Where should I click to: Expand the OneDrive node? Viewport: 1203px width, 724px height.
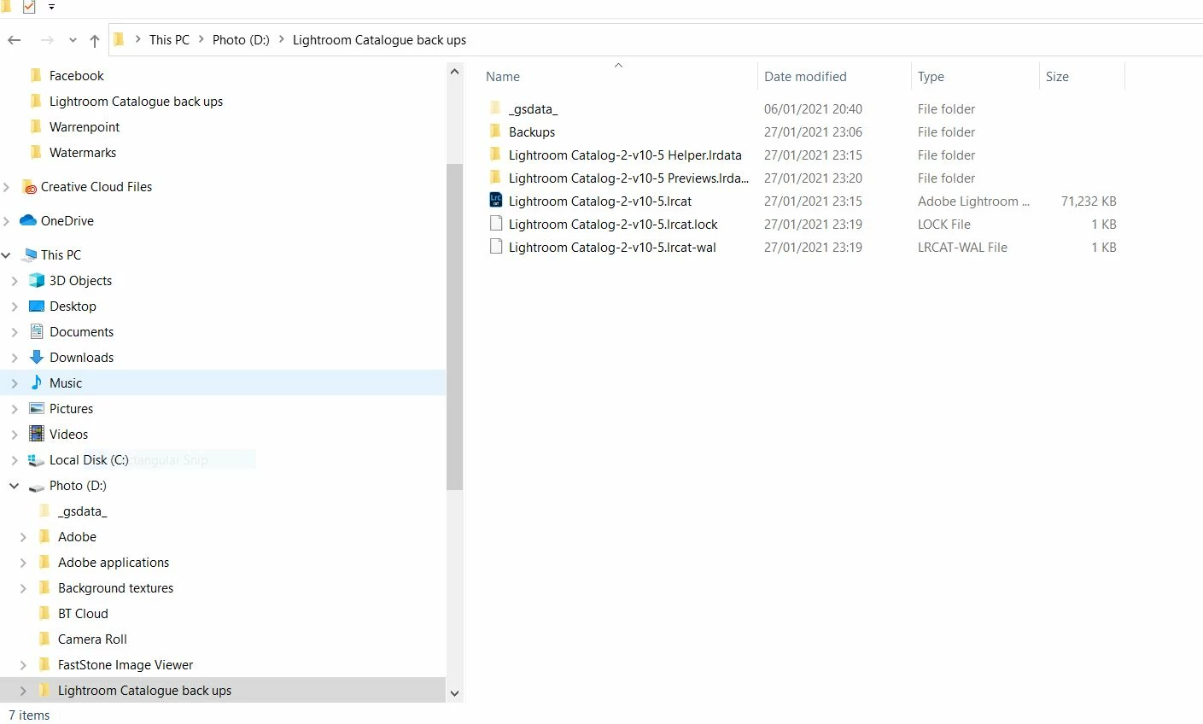tap(7, 221)
